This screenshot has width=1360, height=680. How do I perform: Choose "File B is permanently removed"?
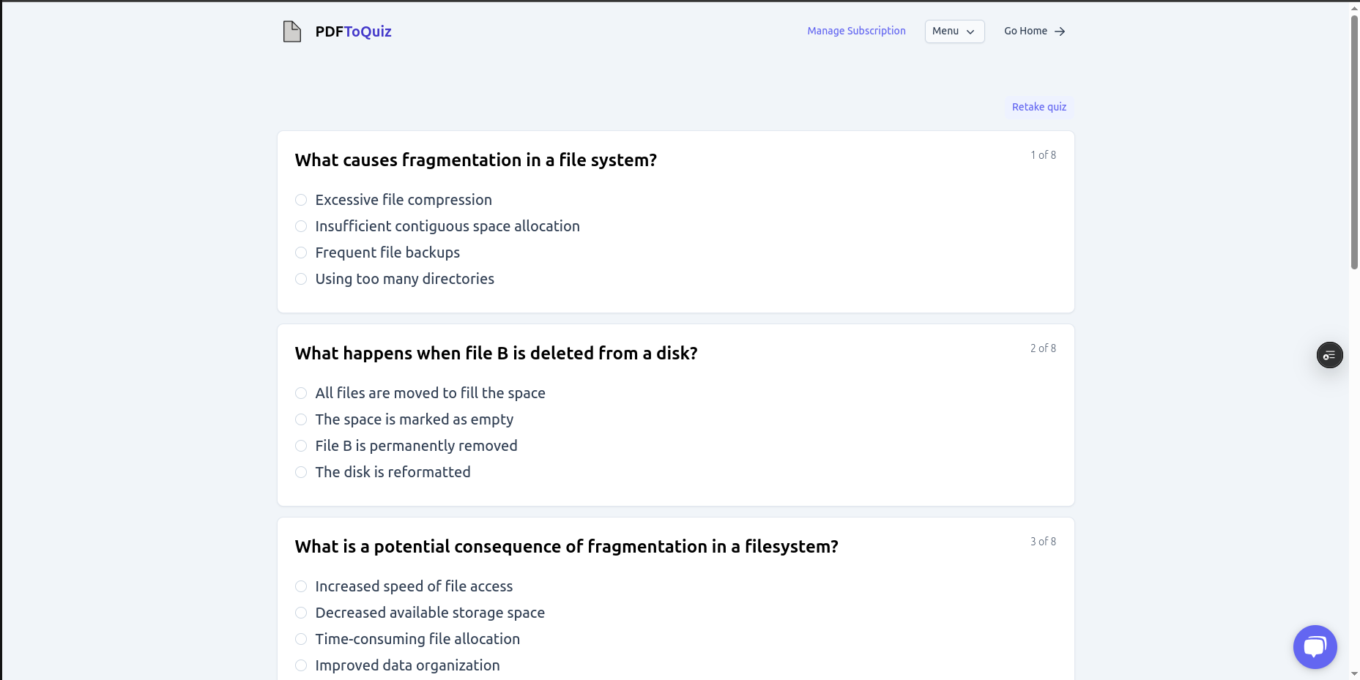[301, 446]
